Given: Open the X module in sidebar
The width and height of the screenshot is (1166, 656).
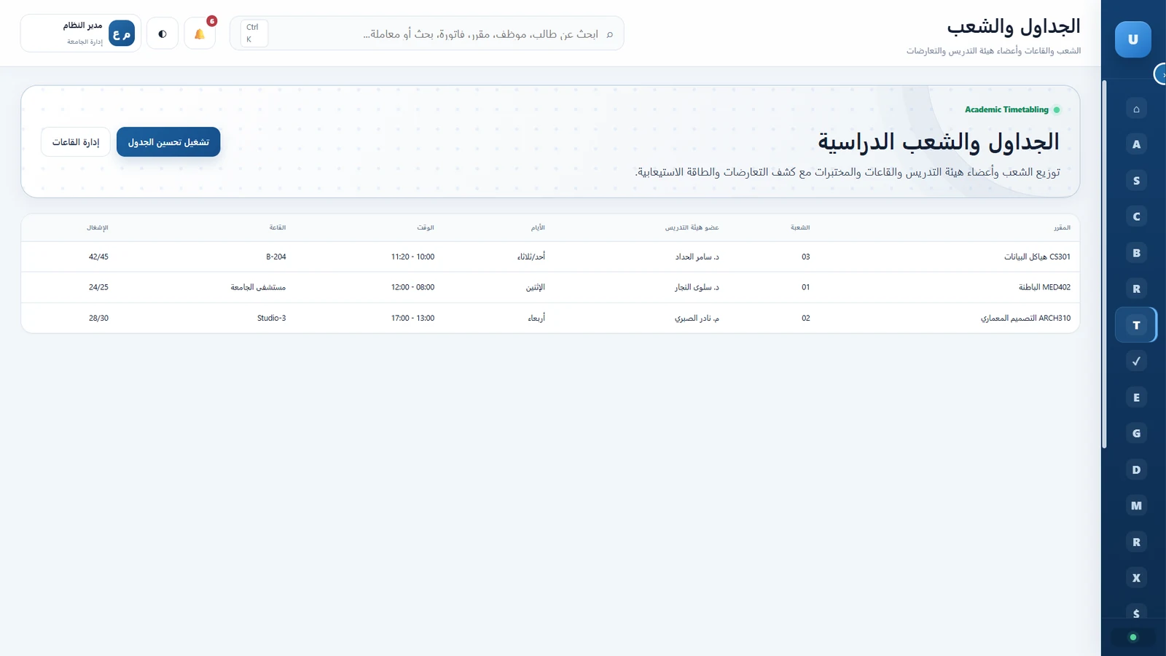Looking at the screenshot, I should coord(1136,578).
